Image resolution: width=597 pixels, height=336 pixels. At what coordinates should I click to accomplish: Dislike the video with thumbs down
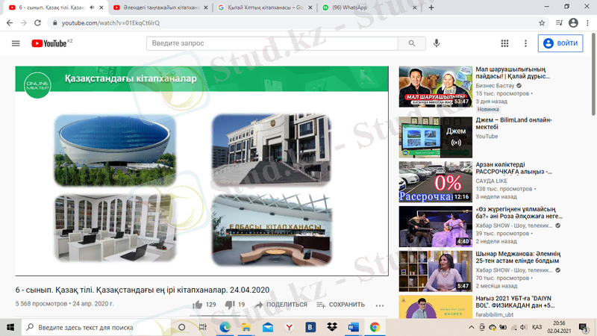[x=230, y=305]
